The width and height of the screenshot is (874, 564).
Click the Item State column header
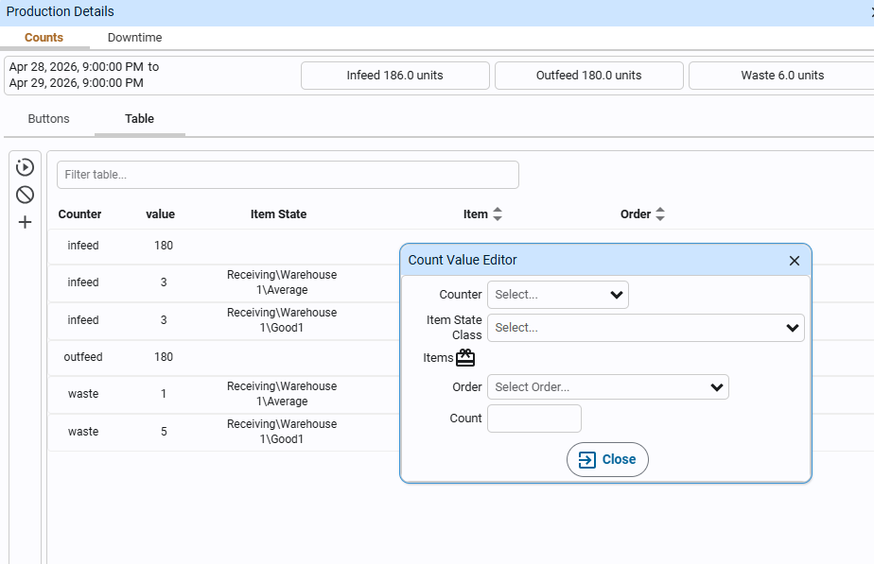point(279,214)
